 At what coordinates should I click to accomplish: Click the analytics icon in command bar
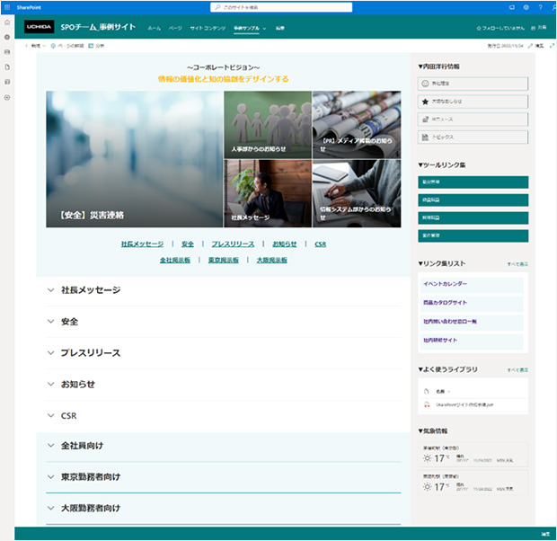(x=91, y=46)
